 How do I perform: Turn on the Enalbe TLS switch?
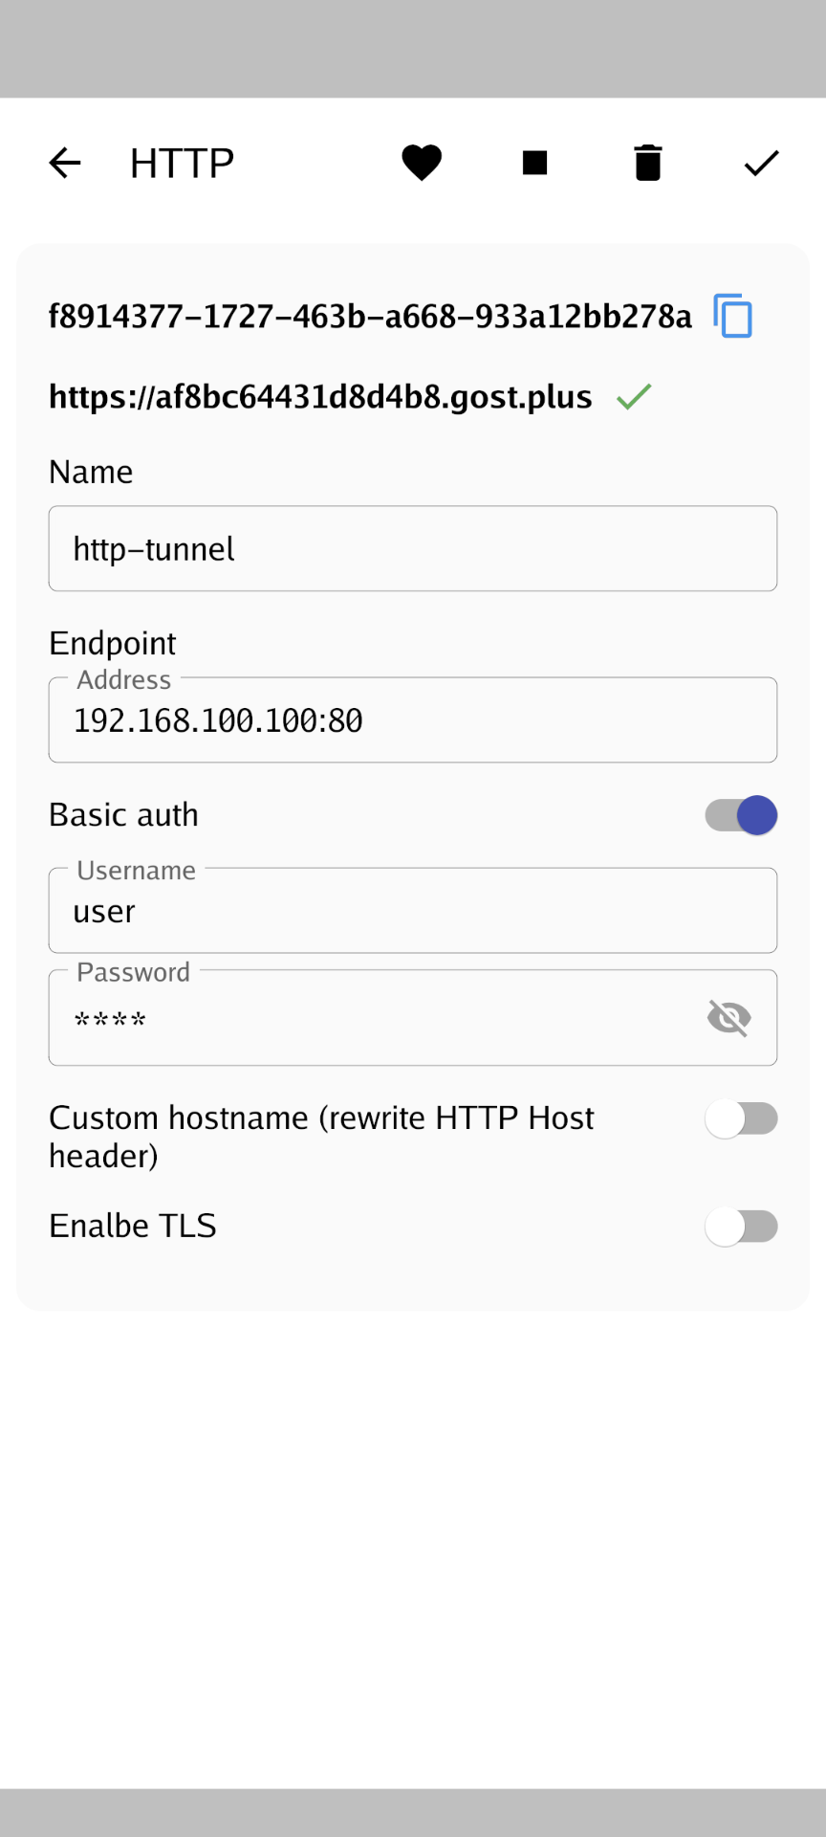coord(741,1227)
